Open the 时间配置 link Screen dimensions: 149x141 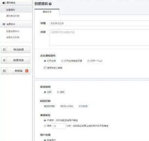[x=83, y=106]
